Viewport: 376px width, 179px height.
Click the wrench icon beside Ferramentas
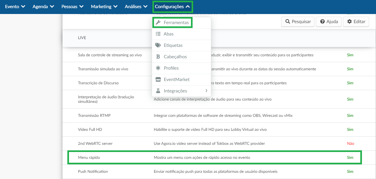(x=158, y=23)
